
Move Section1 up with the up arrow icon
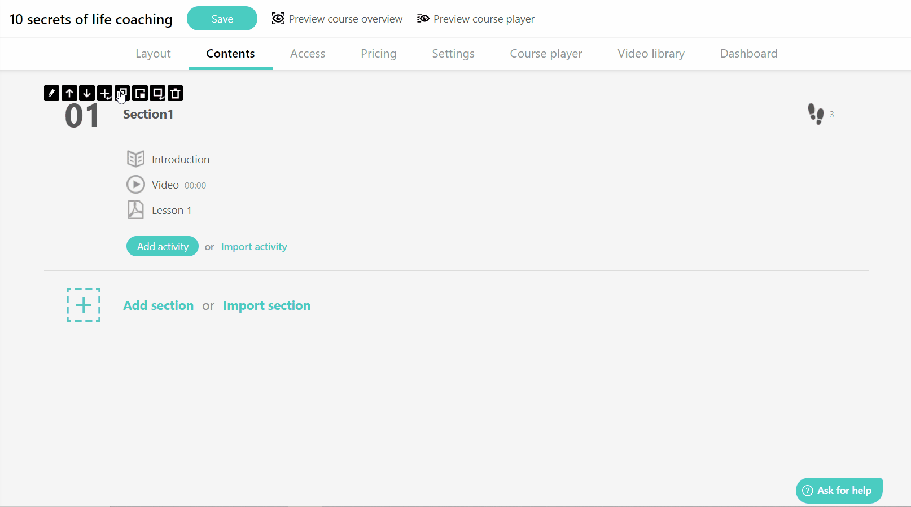(x=69, y=93)
